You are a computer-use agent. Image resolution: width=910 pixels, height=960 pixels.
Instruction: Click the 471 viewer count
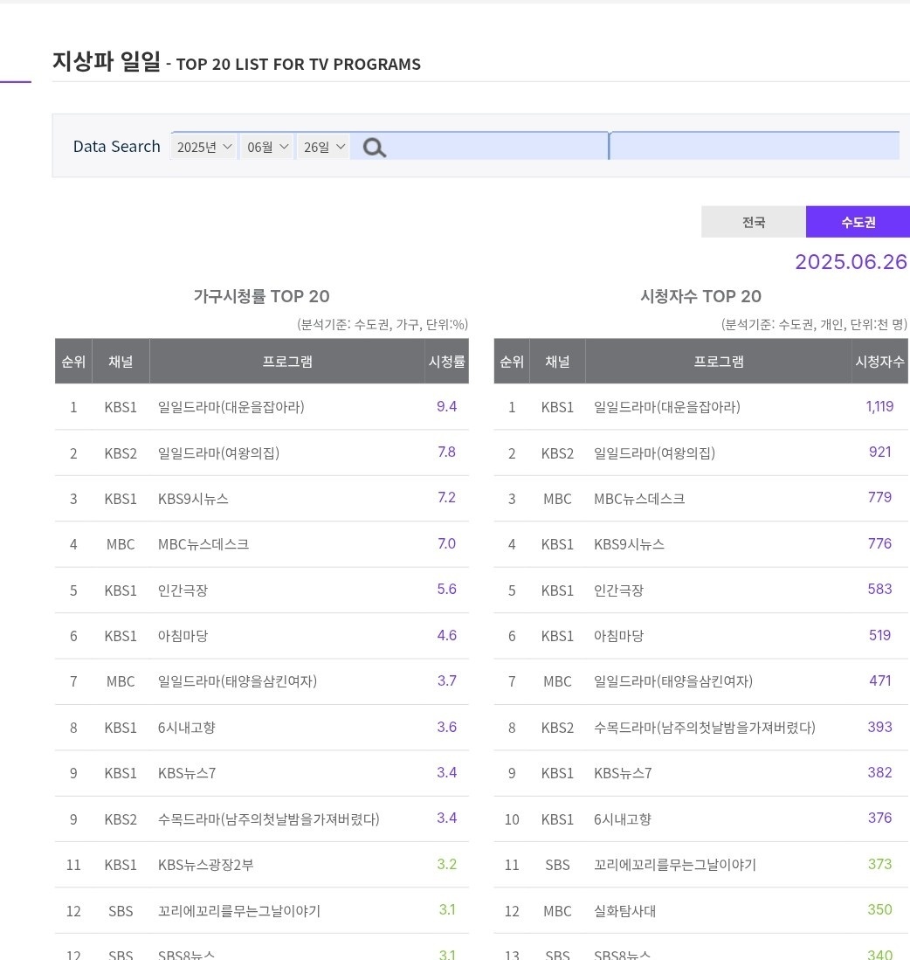coord(880,680)
